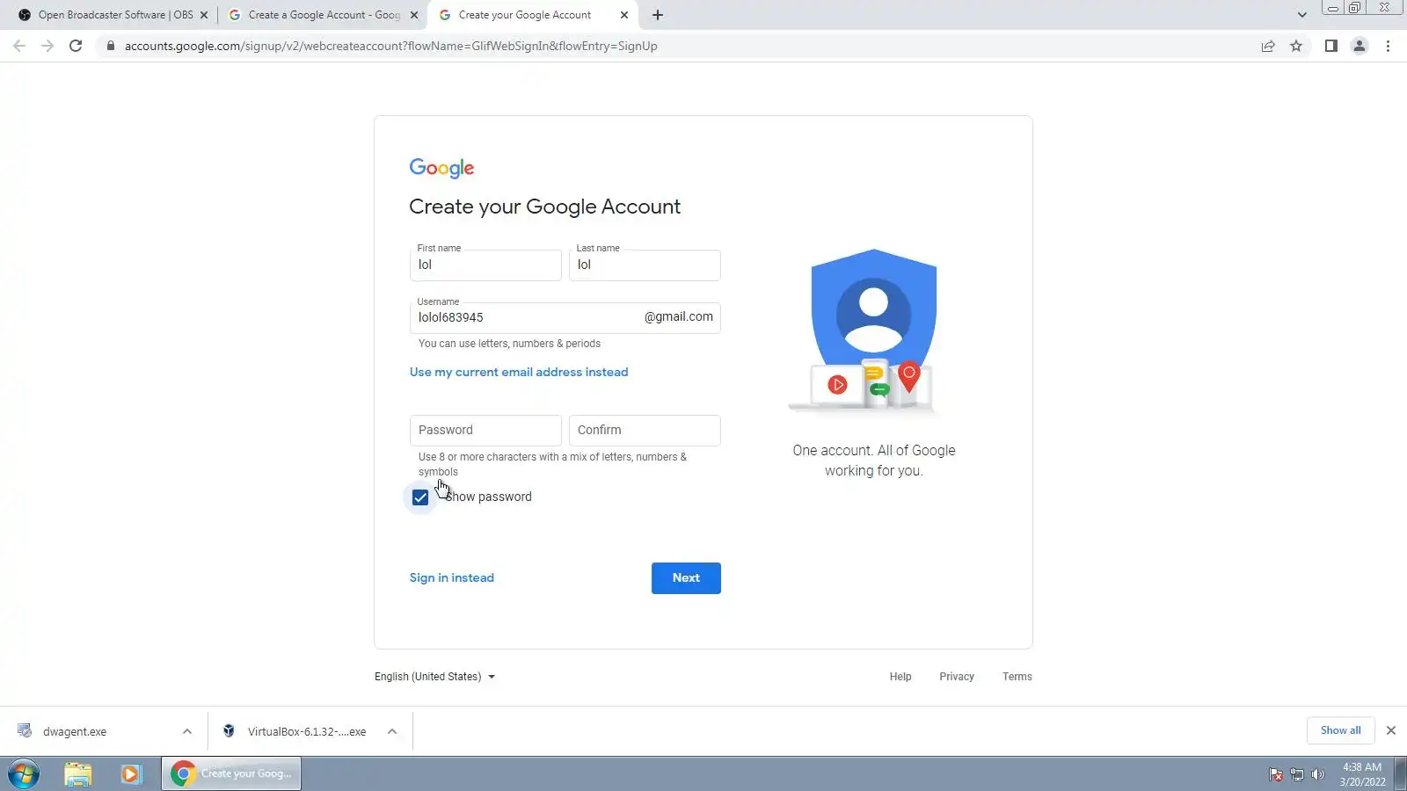
Task: Open the tab search dropdown
Action: pyautogui.click(x=1302, y=15)
